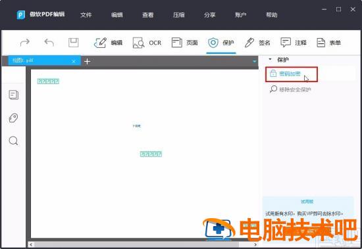Open the 签名 signature tool
The width and height of the screenshot is (362, 249).
click(x=257, y=43)
